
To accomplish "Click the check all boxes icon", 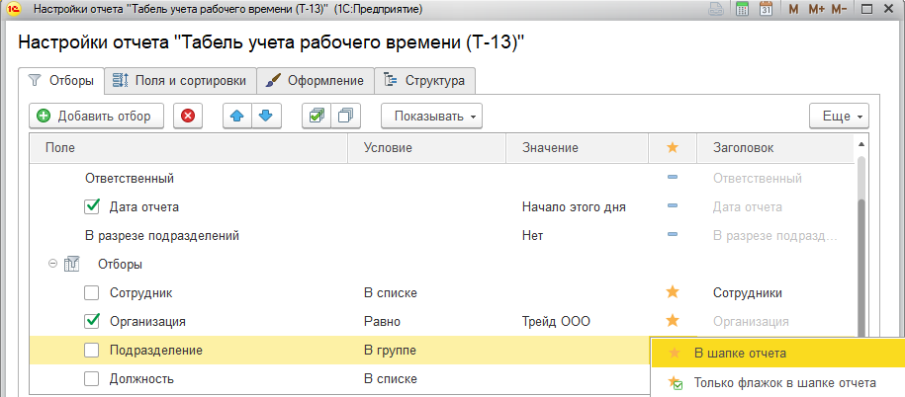I will point(317,116).
